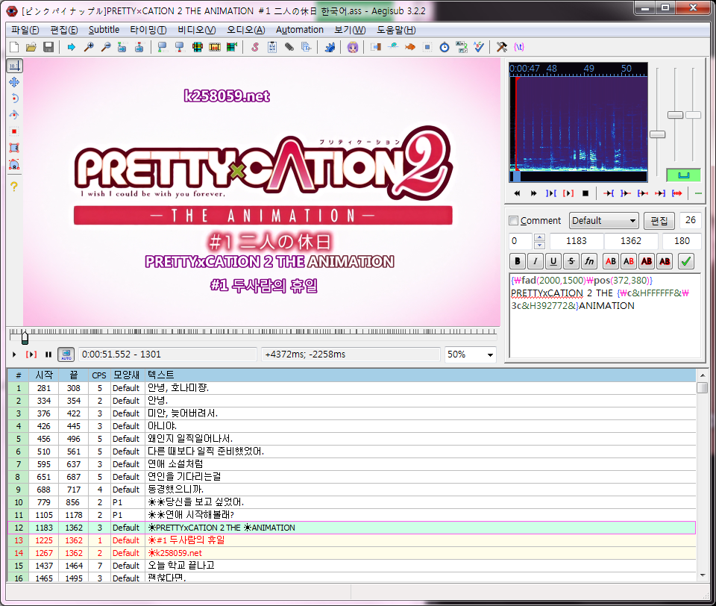
Task: Click the fn font face button
Action: pyautogui.click(x=589, y=261)
